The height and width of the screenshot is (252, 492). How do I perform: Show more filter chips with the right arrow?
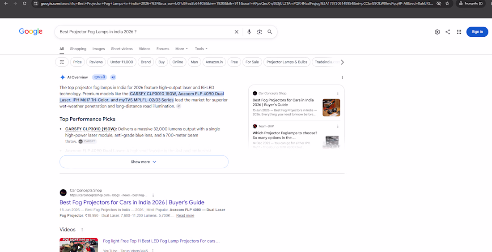pyautogui.click(x=342, y=62)
